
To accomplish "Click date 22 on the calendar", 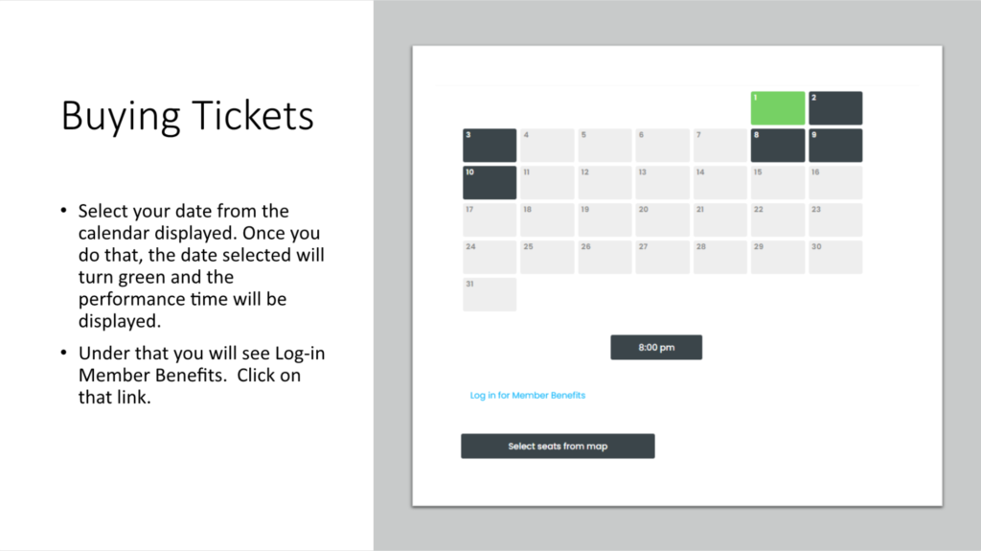I will coord(777,220).
